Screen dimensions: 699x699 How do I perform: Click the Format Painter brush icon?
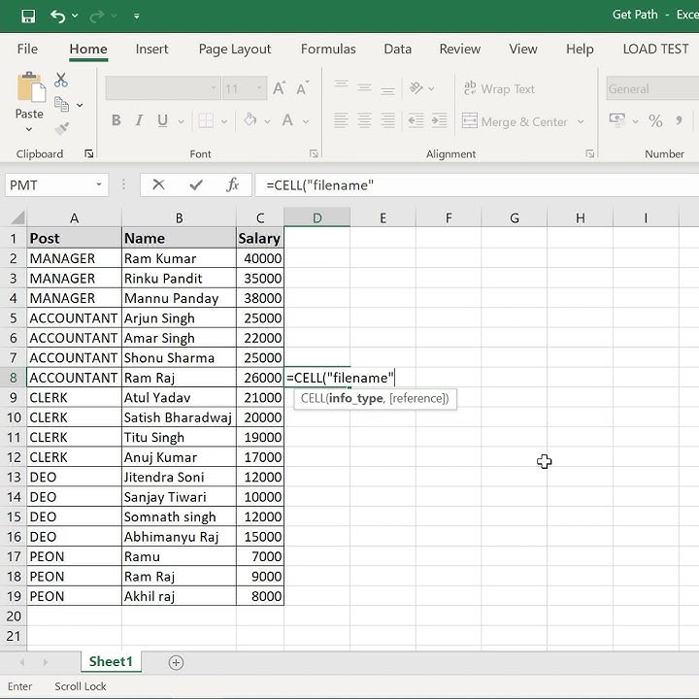click(x=61, y=128)
